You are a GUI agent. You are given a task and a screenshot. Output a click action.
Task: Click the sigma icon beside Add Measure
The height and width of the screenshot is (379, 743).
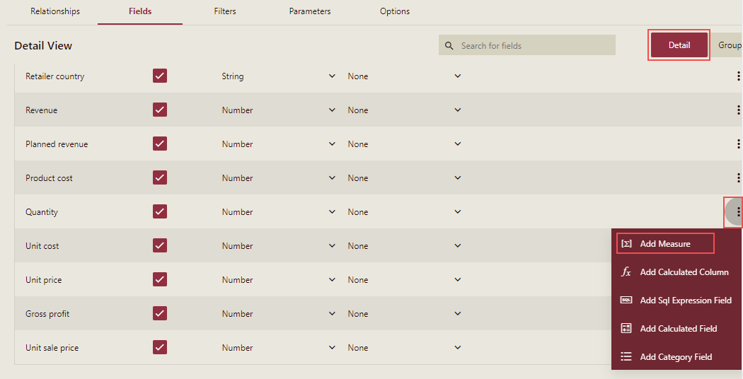[x=626, y=244]
